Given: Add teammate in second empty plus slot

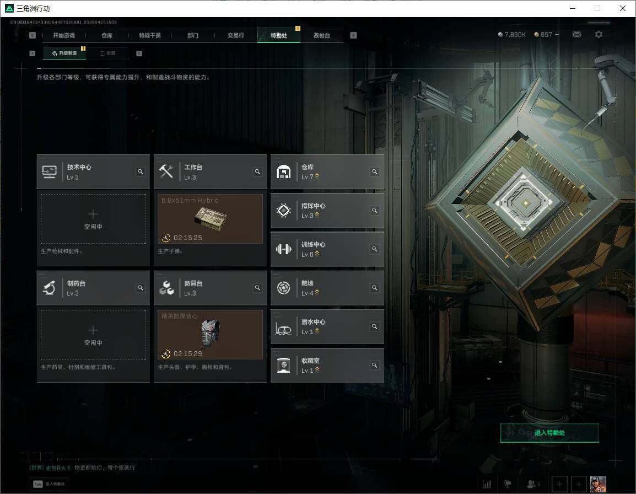Looking at the screenshot, I should click(x=579, y=484).
